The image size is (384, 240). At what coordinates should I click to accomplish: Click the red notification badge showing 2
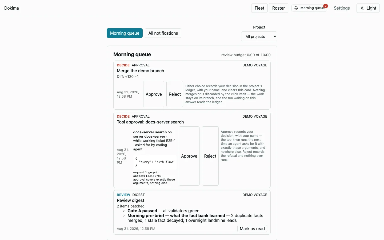point(325,6)
